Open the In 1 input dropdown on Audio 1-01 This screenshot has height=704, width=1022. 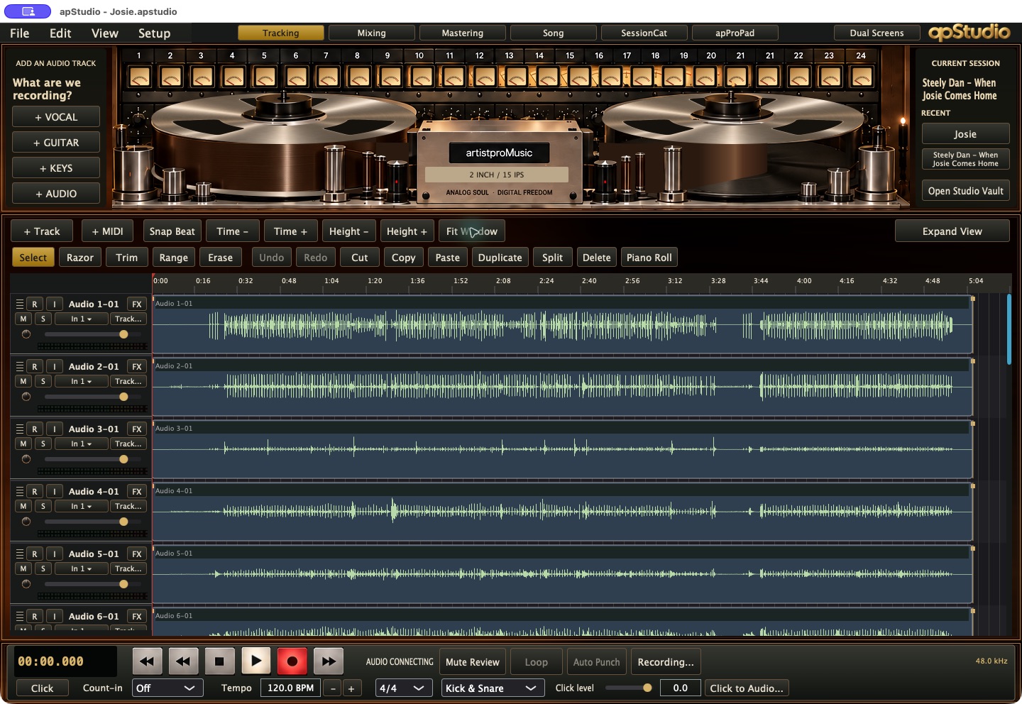coord(82,319)
